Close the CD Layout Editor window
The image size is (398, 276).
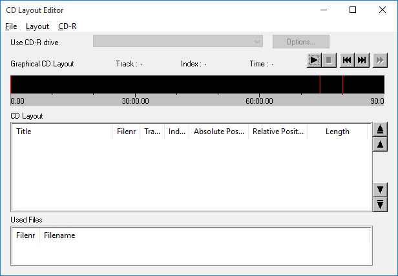(382, 10)
